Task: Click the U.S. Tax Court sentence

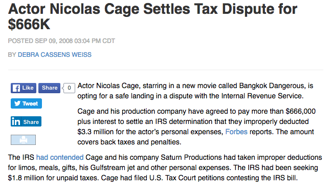Action: tap(200, 178)
